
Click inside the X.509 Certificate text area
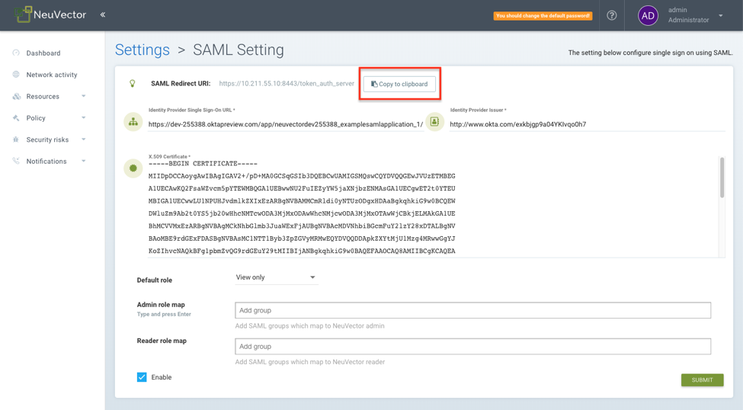(x=433, y=209)
